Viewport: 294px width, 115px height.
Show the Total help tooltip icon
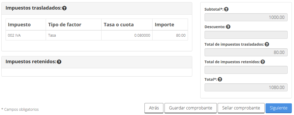click(220, 79)
